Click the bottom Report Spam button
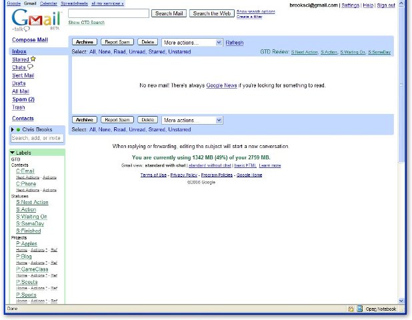The image size is (412, 320). (117, 120)
